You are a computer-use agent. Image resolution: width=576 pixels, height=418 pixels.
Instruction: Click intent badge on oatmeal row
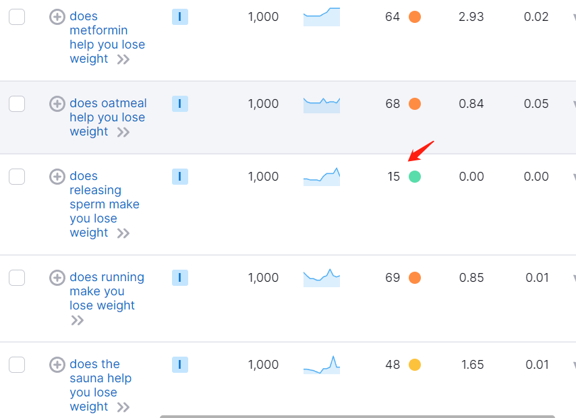179,104
